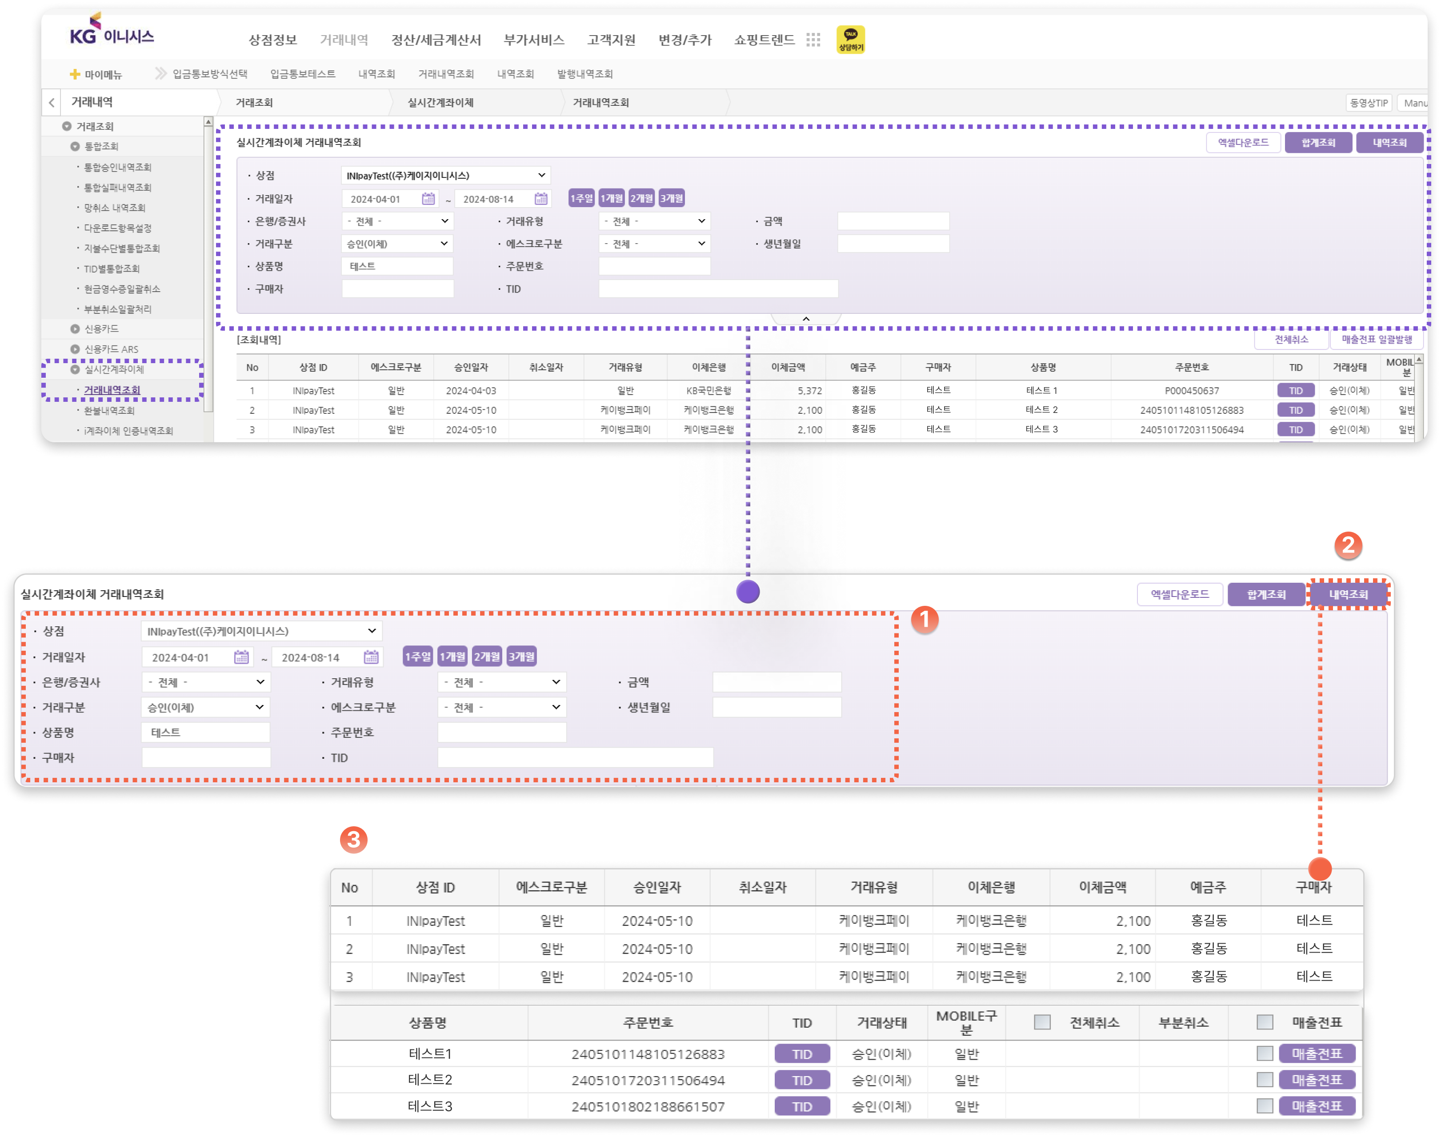
Task: Click 매출전표 일괄발행 button
Action: pos(1376,340)
